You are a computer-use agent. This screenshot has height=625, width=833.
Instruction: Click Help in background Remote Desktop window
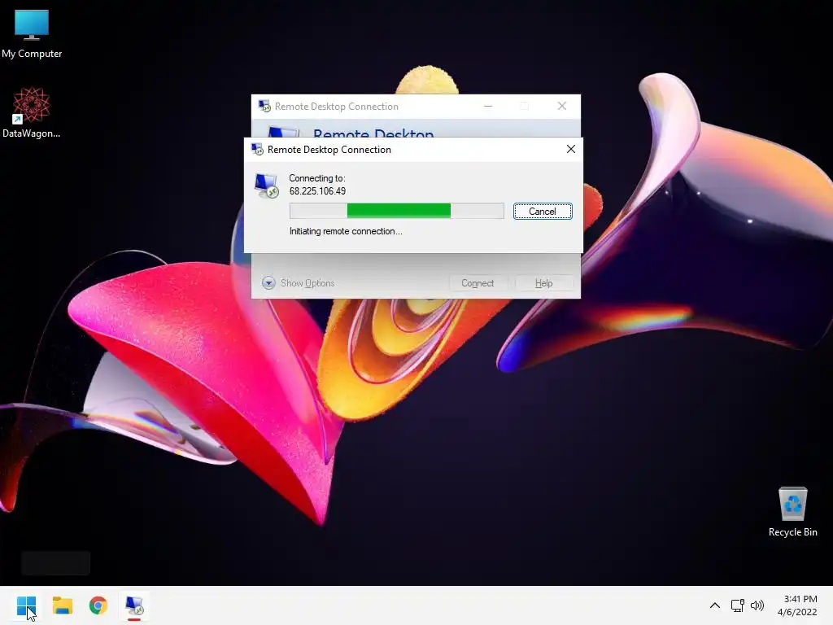coord(543,283)
